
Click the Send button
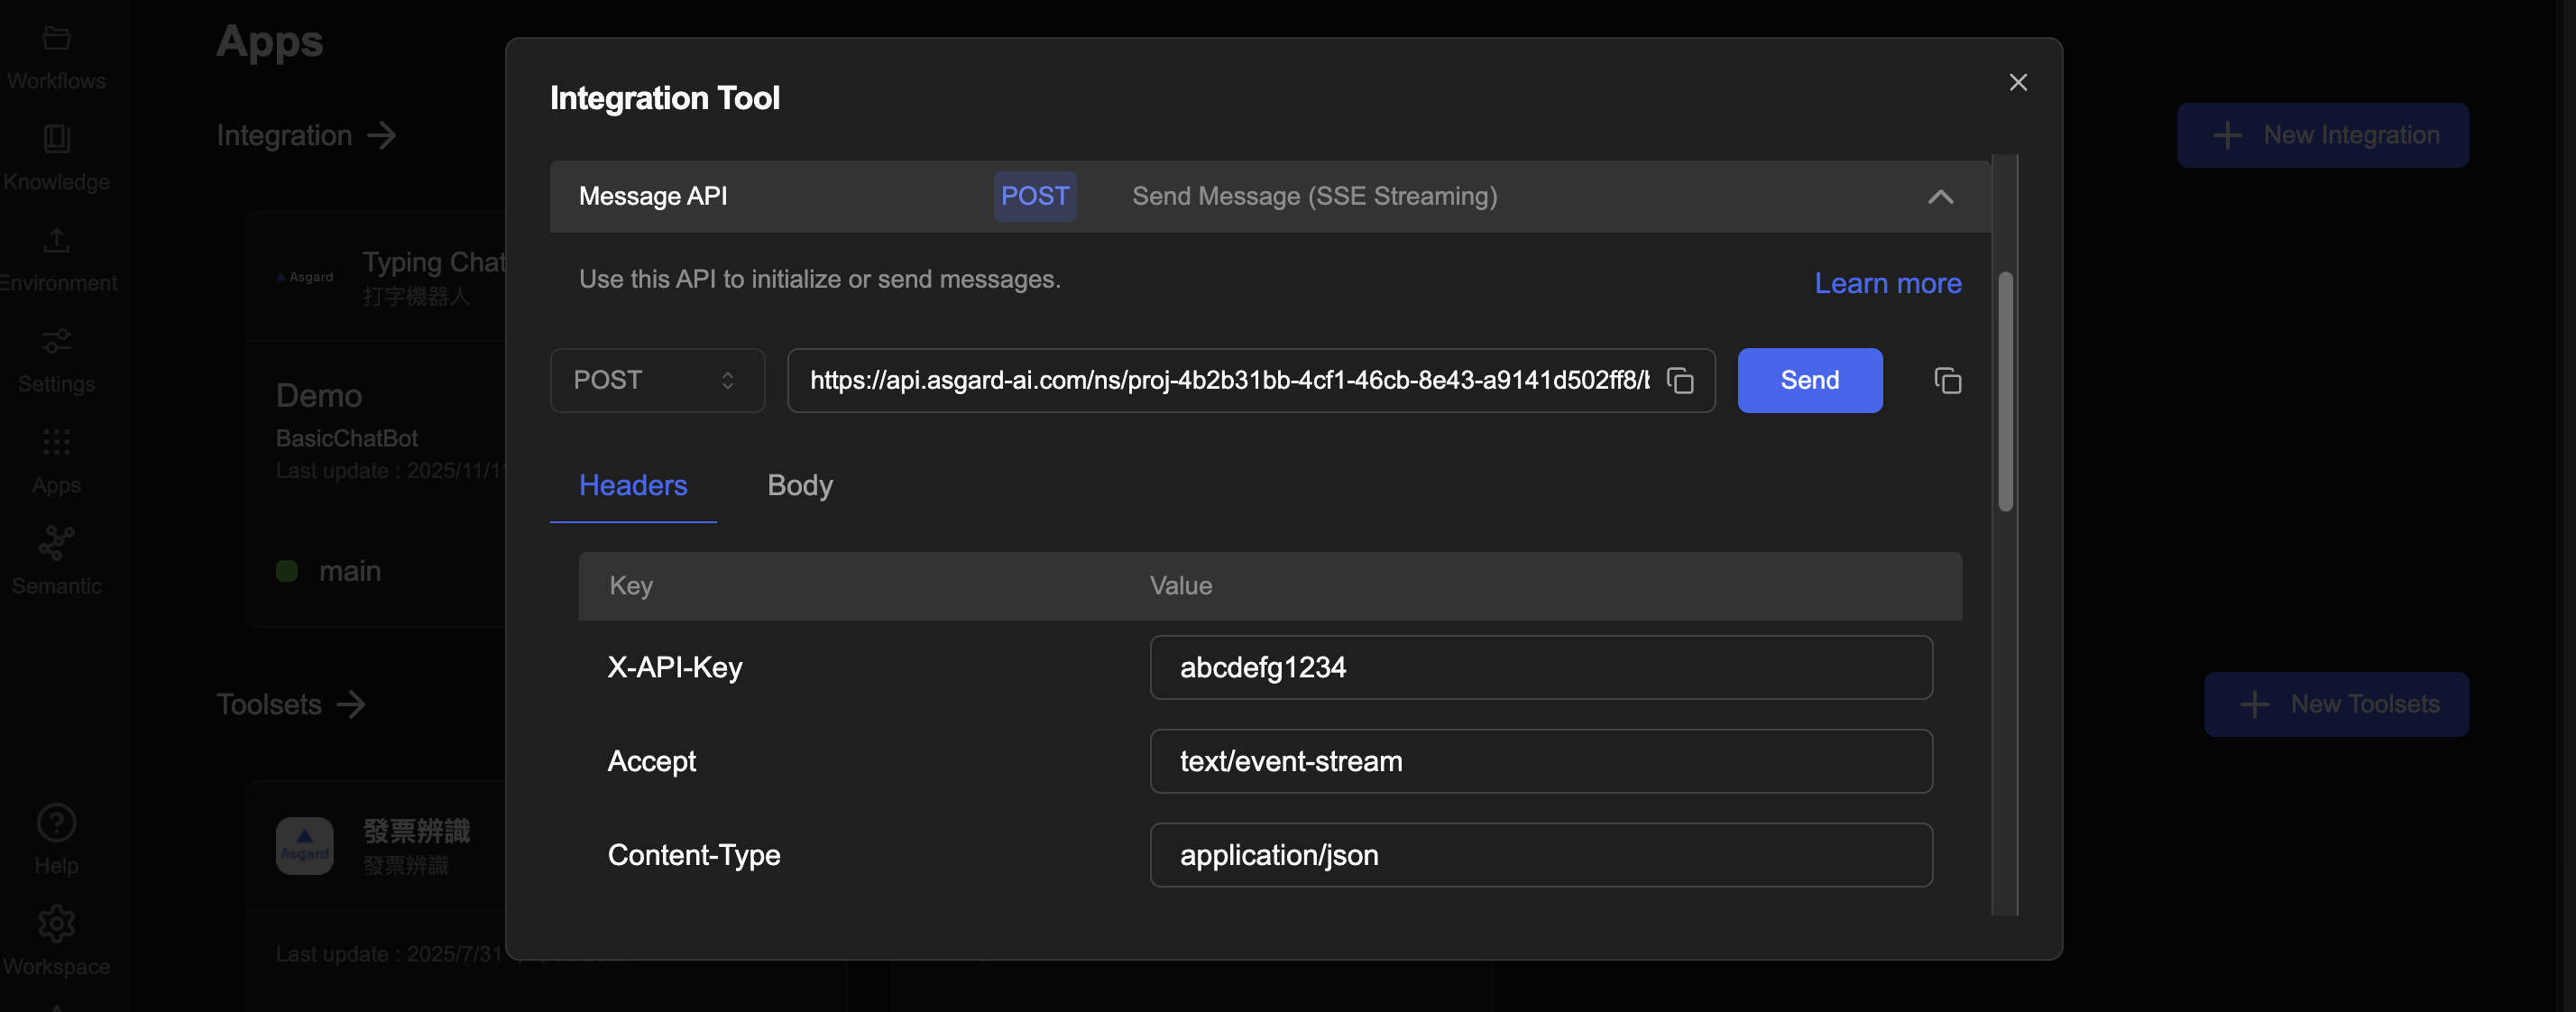[x=1809, y=381]
